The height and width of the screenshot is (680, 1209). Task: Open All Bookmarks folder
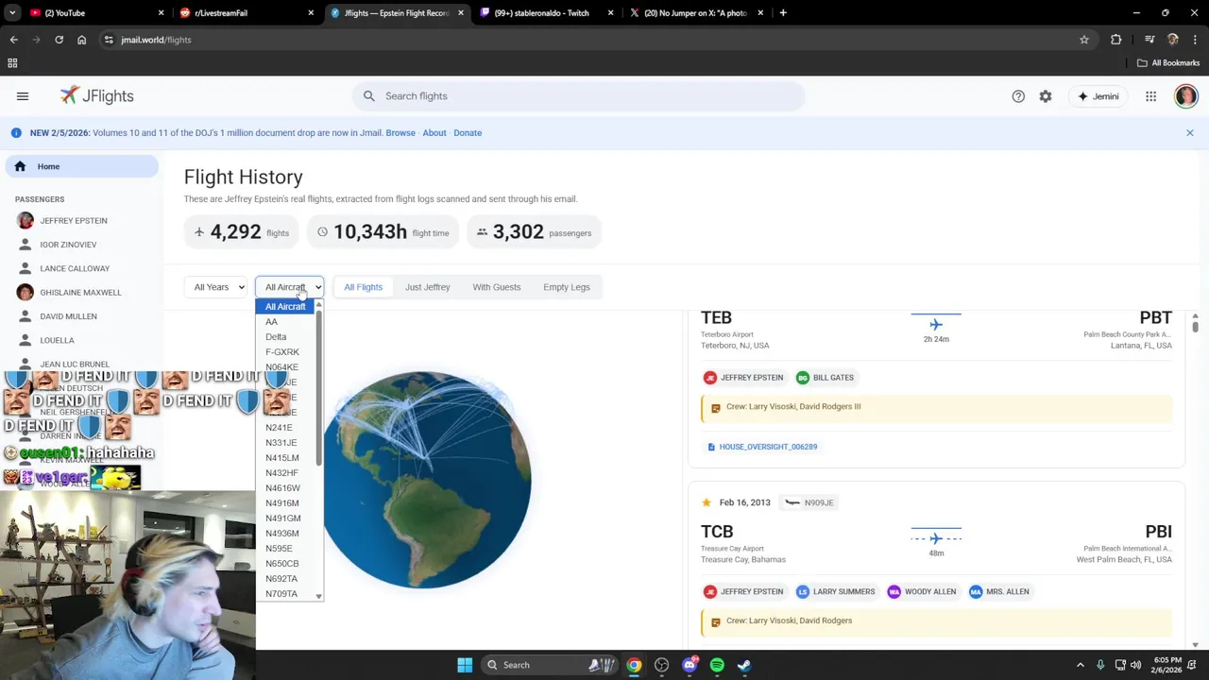(1168, 63)
